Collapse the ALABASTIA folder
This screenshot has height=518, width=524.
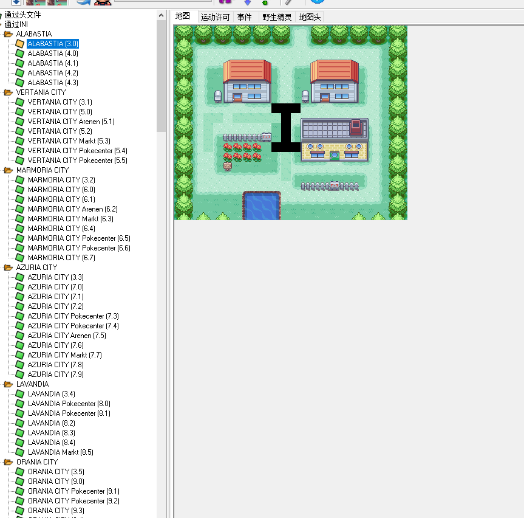point(9,34)
